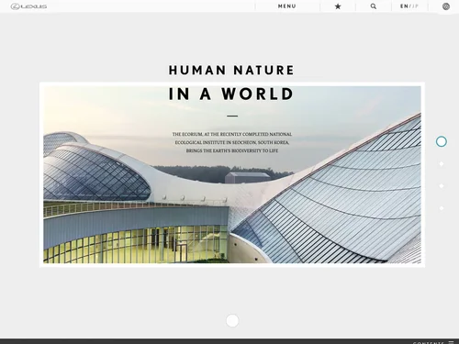Select the active teal circle page indicator
Screen dimensions: 459x344
pos(442,141)
